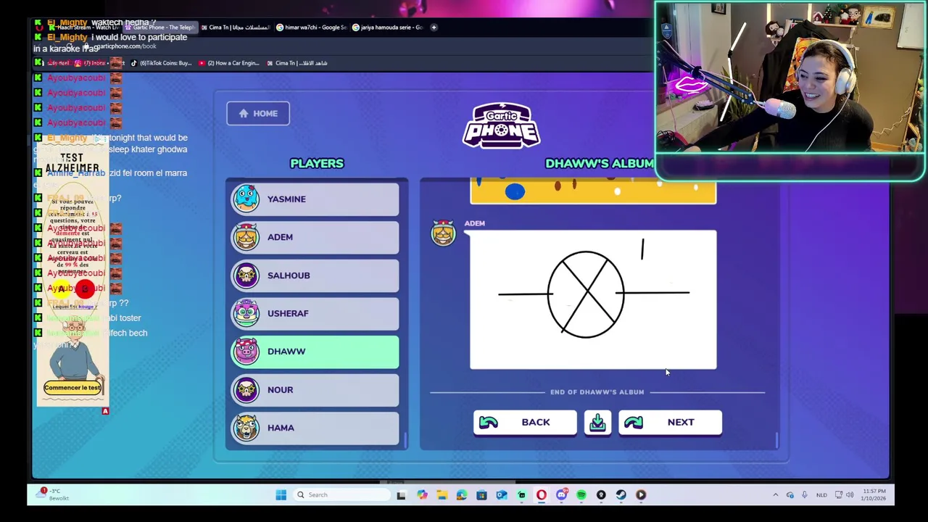The width and height of the screenshot is (928, 522).
Task: Open the weather widget showing -3°C
Action: pyautogui.click(x=52, y=494)
